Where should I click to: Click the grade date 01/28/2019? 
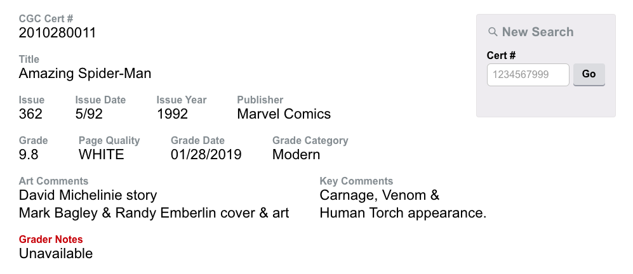(x=206, y=155)
